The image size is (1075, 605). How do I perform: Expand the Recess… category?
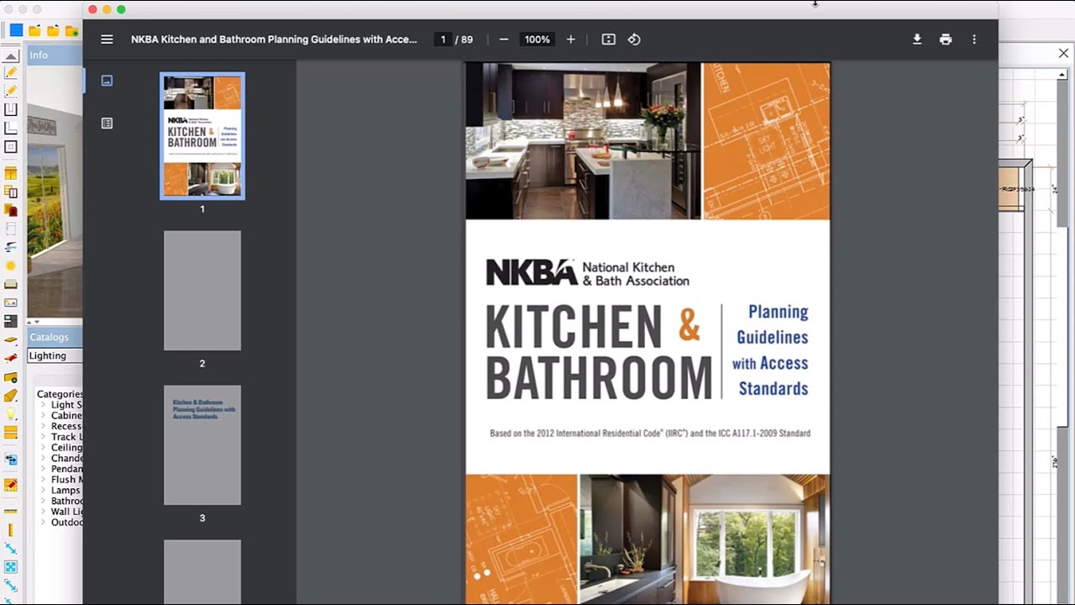43,426
